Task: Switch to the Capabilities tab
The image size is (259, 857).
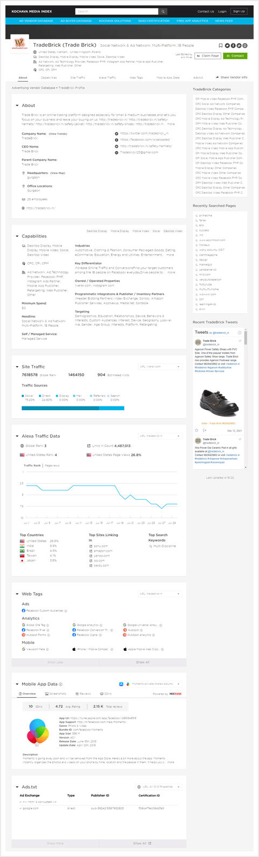Action: click(49, 78)
